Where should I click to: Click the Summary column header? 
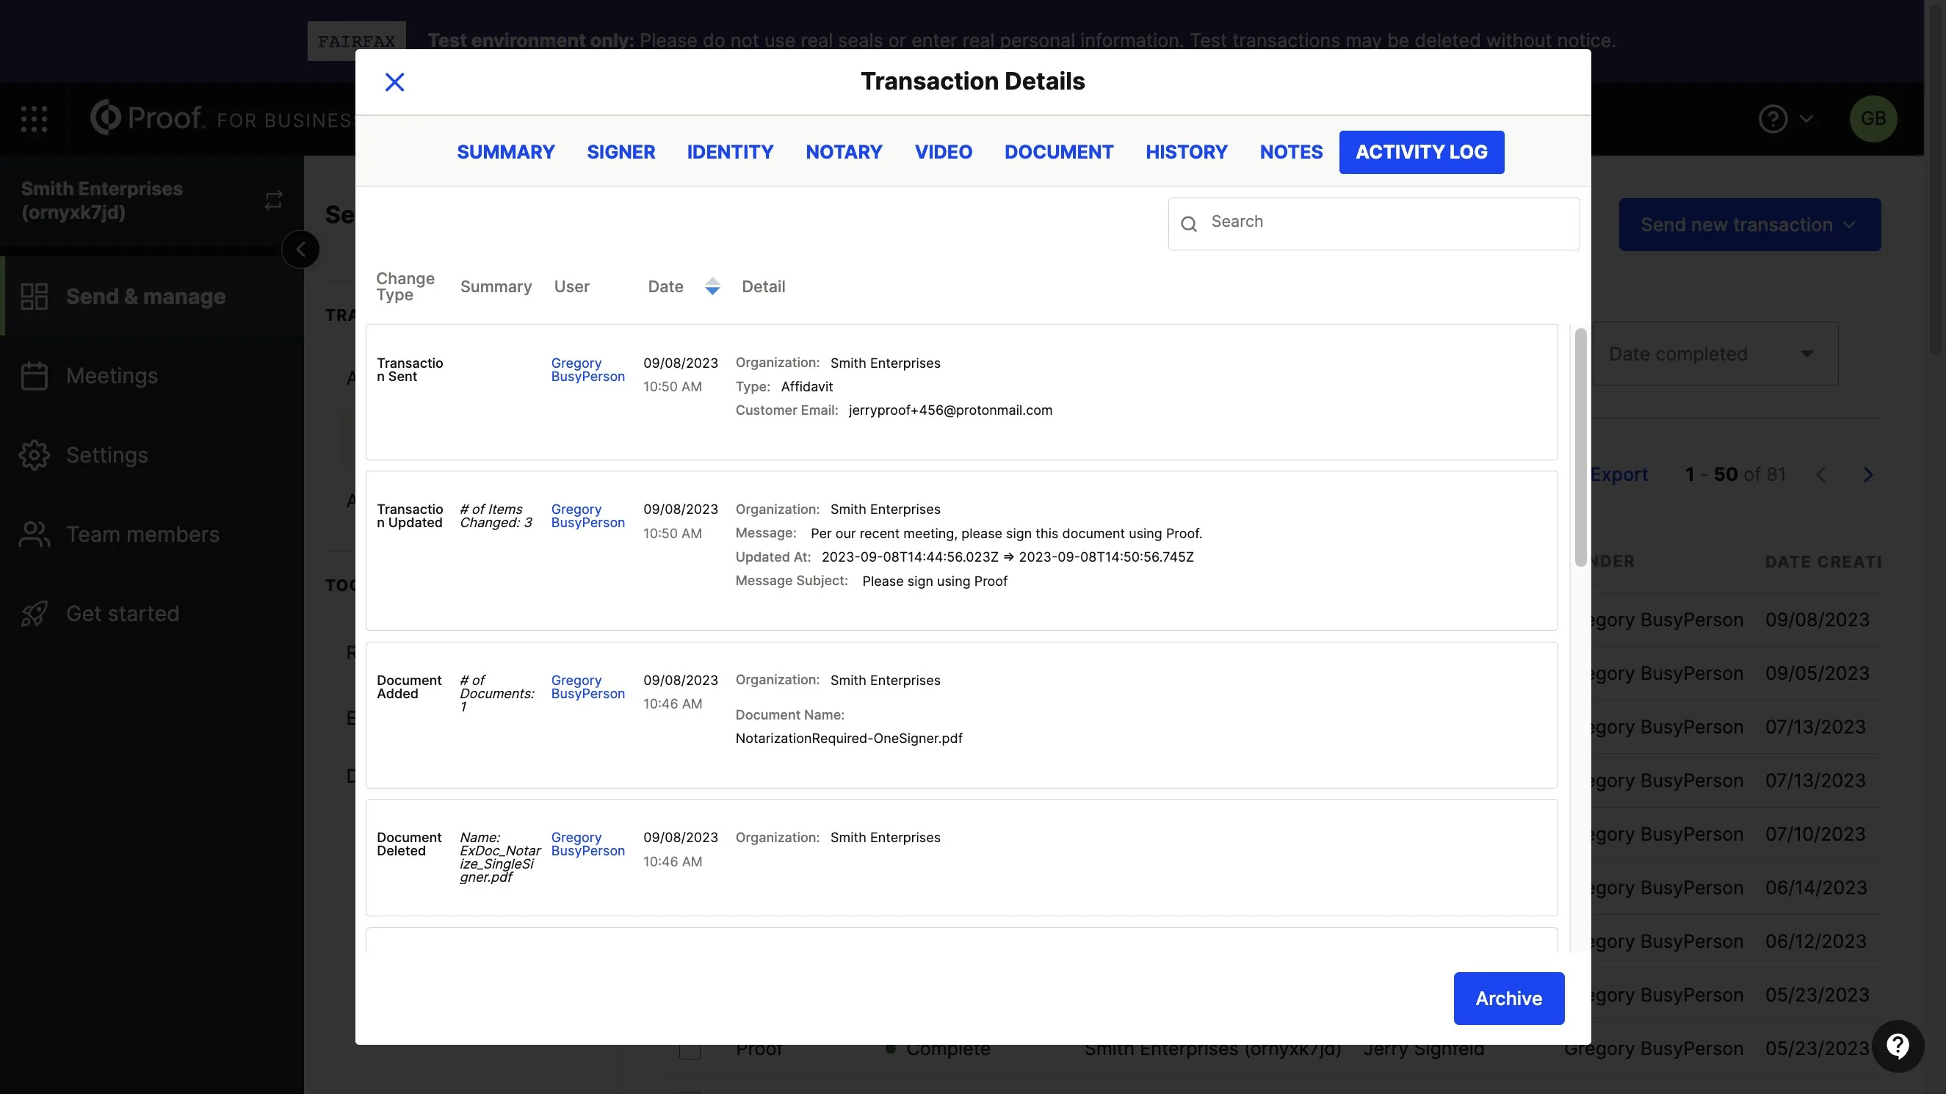496,286
